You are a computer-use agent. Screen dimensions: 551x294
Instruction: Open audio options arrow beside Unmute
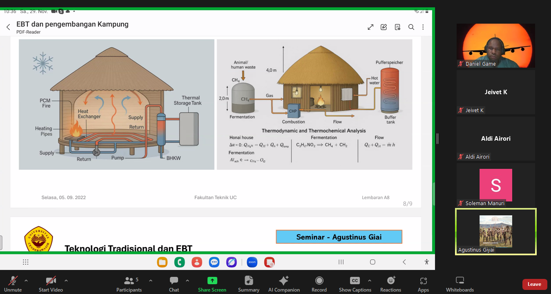[26, 281]
